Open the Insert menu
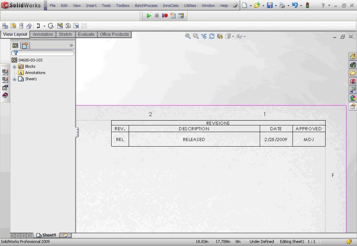The width and height of the screenshot is (357, 246). tap(91, 6)
